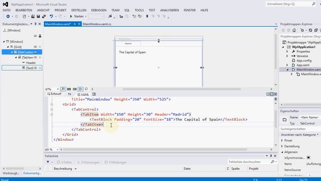
Task: Click the swap panes arrows icon
Action: [70, 94]
